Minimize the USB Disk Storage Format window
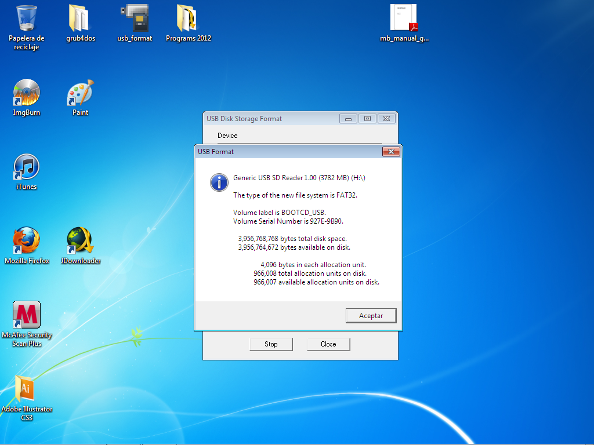This screenshot has height=445, width=594. (348, 119)
